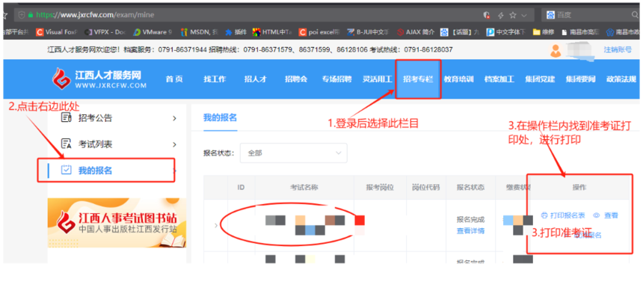643x282 pixels.
Task: Open the VMware bookmark
Action: click(153, 32)
